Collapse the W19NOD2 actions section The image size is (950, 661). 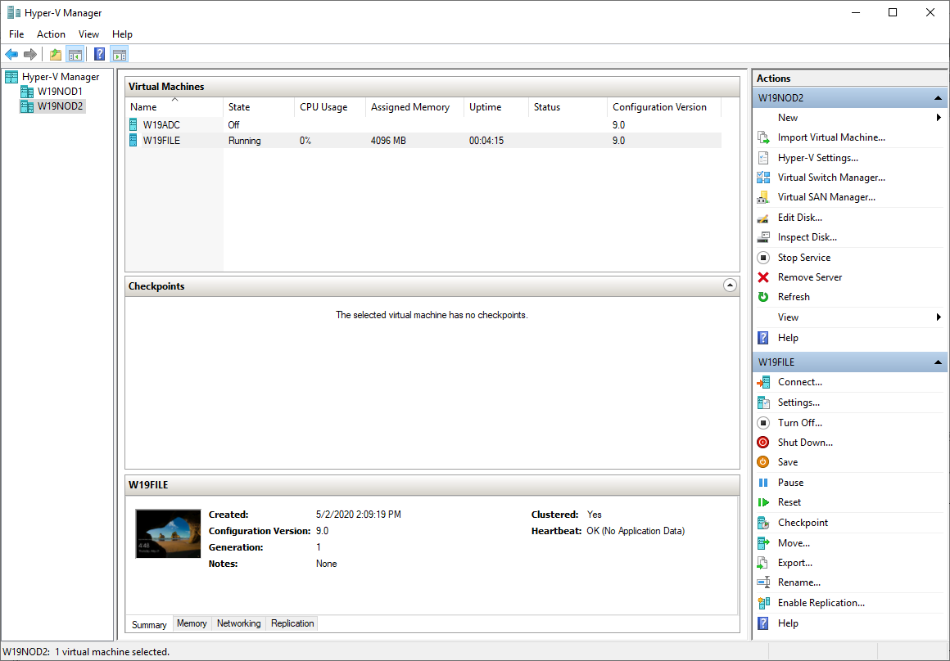click(938, 98)
